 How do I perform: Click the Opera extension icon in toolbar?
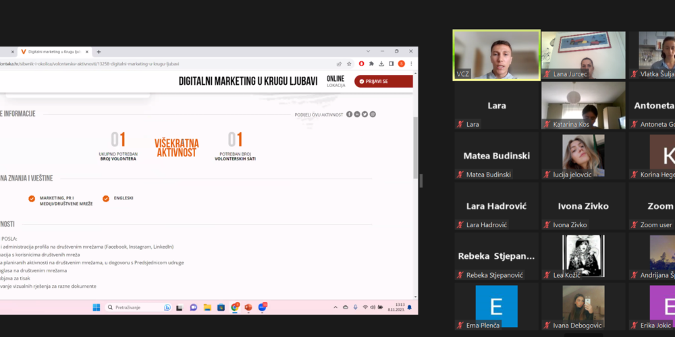[361, 64]
